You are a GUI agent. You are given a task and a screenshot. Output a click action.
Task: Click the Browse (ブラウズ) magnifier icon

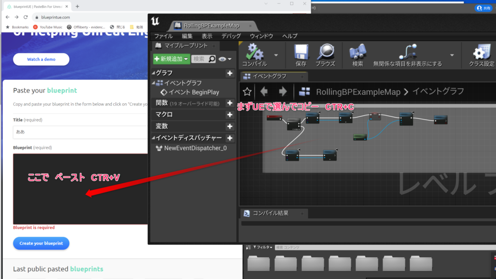point(325,52)
